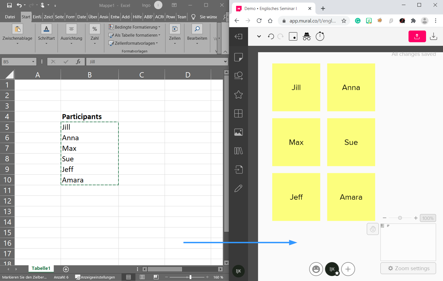Open the import files icon in Mural sidebar
Viewport: 443px width, 281px height.
click(239, 169)
